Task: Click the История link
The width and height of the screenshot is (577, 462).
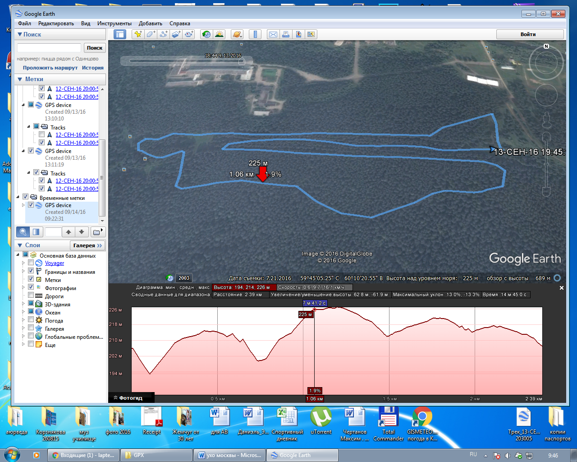Action: [93, 68]
